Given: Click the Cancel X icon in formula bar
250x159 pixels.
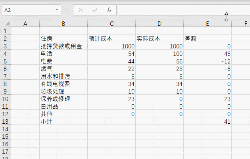Looking at the screenshot, I should pos(81,10).
